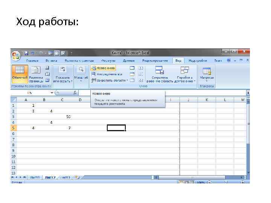
Task: Click the full screen view icon
Action: click(47, 80)
